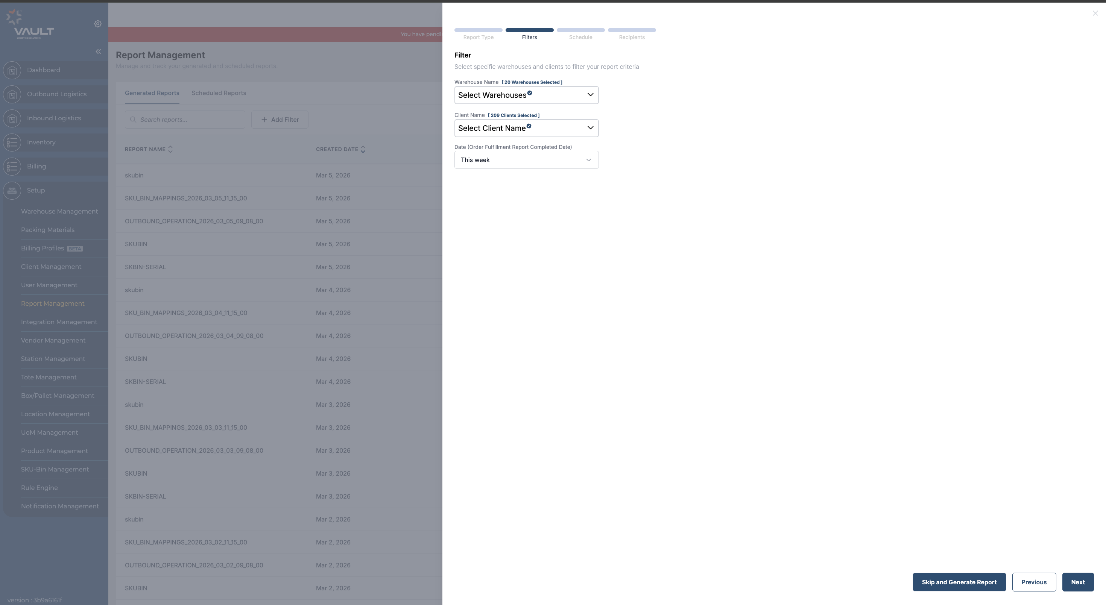
Task: Click the Outbound Logistics sidebar icon
Action: point(12,94)
